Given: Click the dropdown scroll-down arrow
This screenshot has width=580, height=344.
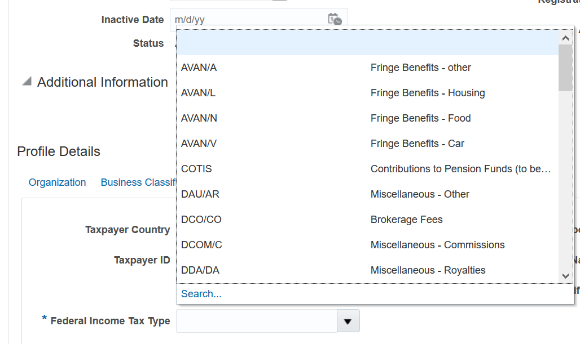Looking at the screenshot, I should click(x=565, y=276).
